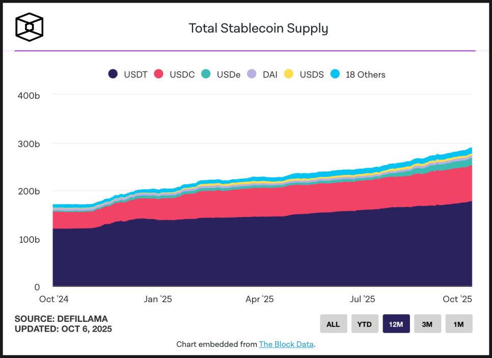Screen dimensions: 492x358
Task: Toggle the USDC legend red dot
Action: (158, 74)
